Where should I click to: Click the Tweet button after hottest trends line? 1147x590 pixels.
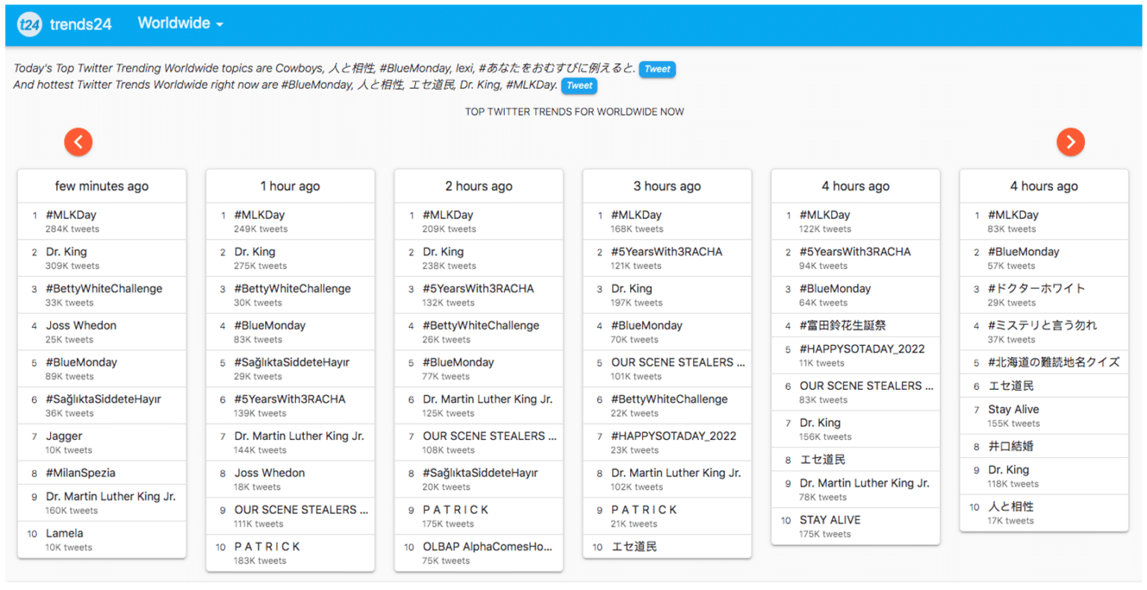(x=579, y=86)
